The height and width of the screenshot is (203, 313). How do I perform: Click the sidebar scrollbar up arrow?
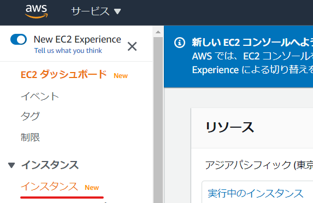(x=158, y=32)
